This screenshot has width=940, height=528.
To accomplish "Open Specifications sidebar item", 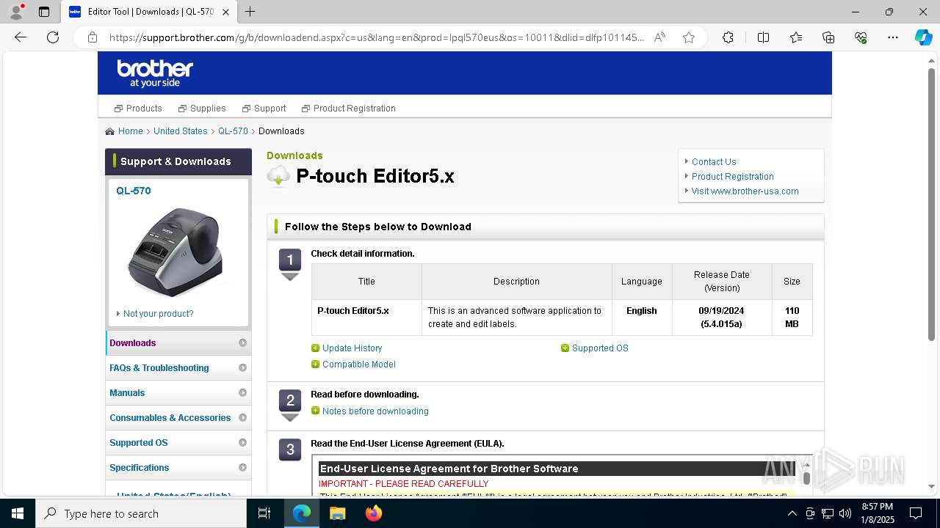I will 178,468.
